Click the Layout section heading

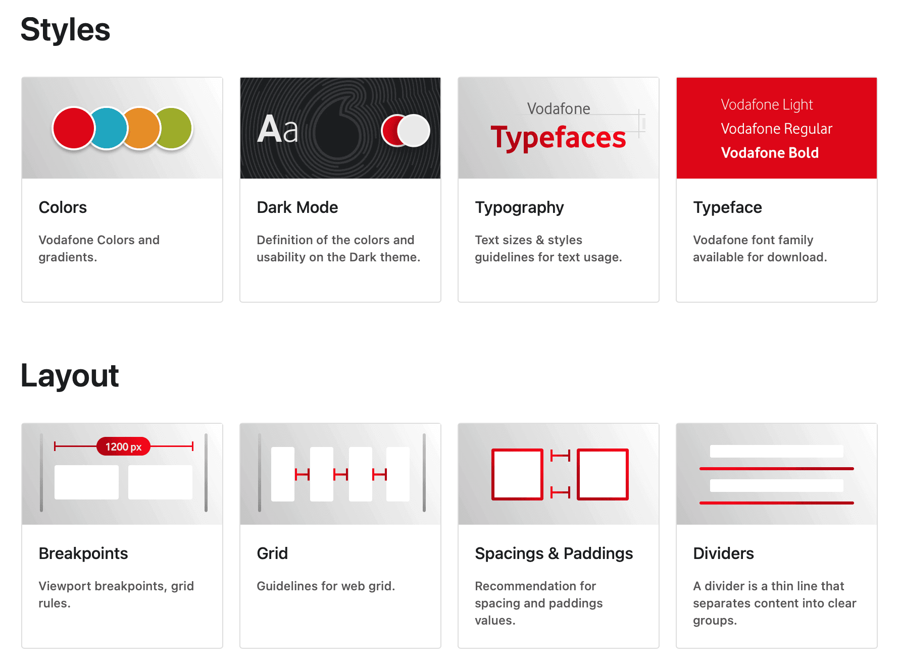(70, 376)
